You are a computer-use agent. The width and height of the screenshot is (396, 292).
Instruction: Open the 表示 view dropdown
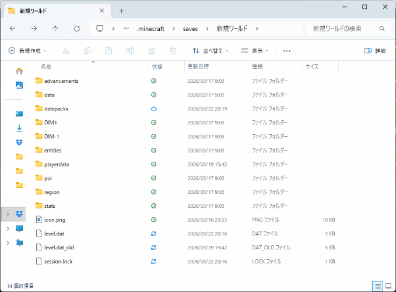click(x=254, y=51)
